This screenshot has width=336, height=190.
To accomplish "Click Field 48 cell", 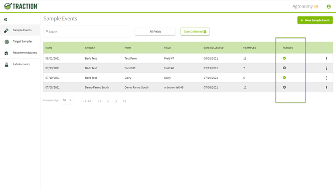I will (x=169, y=68).
